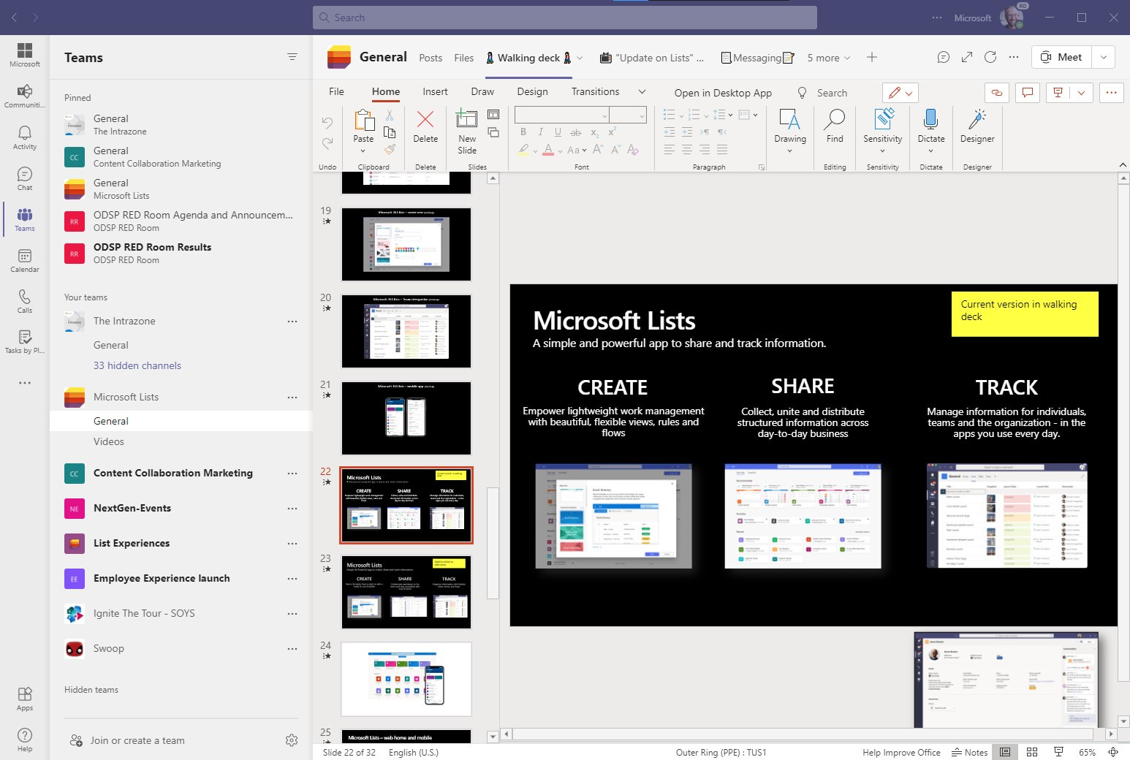Open the font size dropdown

[x=642, y=115]
